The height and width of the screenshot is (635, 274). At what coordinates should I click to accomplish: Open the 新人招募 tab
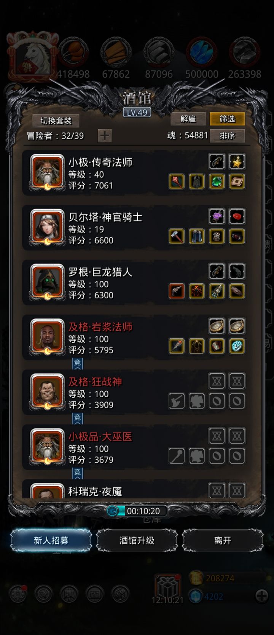51,540
